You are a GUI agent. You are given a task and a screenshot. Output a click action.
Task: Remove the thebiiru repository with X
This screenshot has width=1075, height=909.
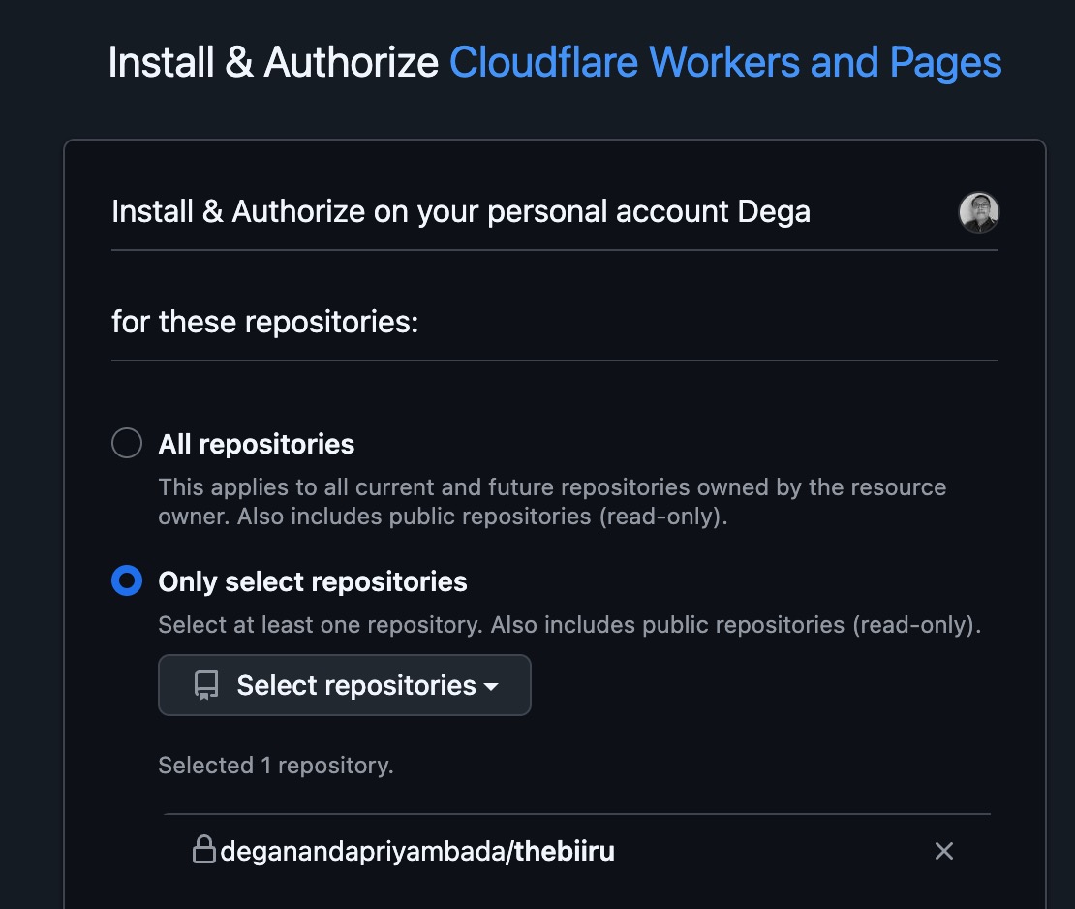click(x=944, y=851)
